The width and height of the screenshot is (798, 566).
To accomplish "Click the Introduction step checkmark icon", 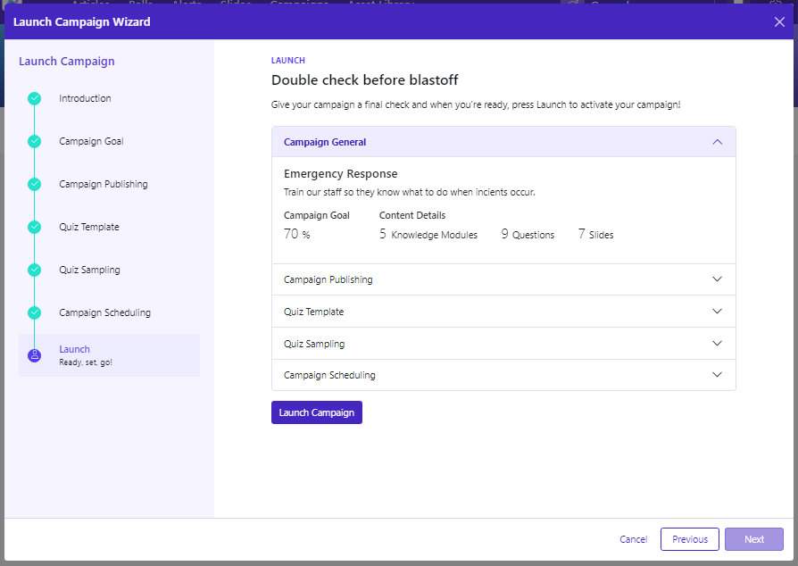I will [35, 99].
